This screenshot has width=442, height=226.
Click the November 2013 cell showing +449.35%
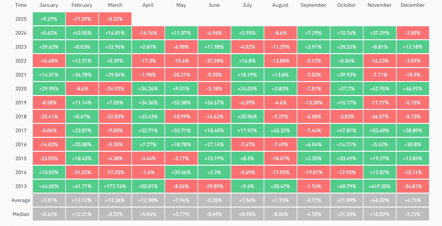(x=379, y=186)
